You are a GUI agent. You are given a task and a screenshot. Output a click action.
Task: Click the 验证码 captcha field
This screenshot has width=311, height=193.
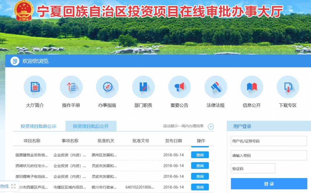(x=253, y=169)
